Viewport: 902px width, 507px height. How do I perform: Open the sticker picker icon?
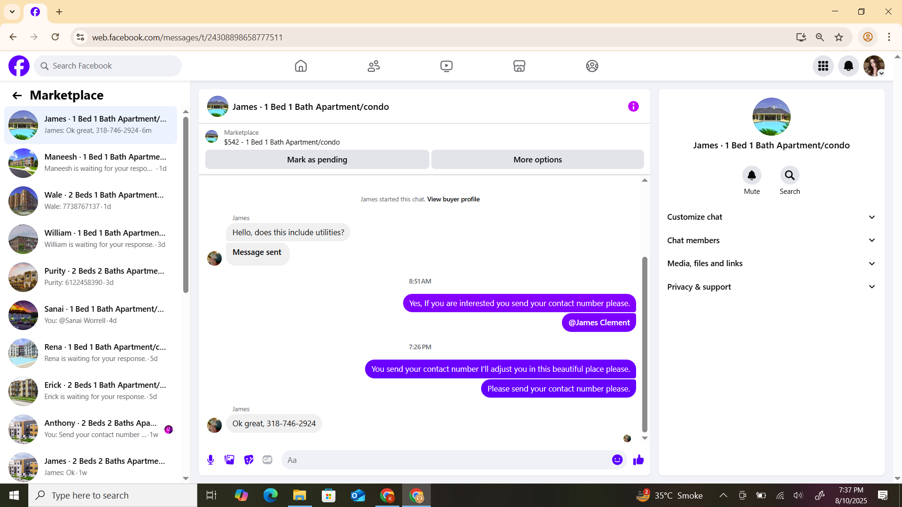click(249, 460)
